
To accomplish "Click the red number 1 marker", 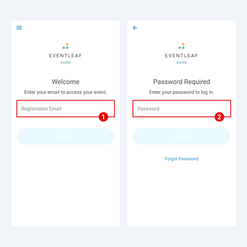I will point(103,117).
